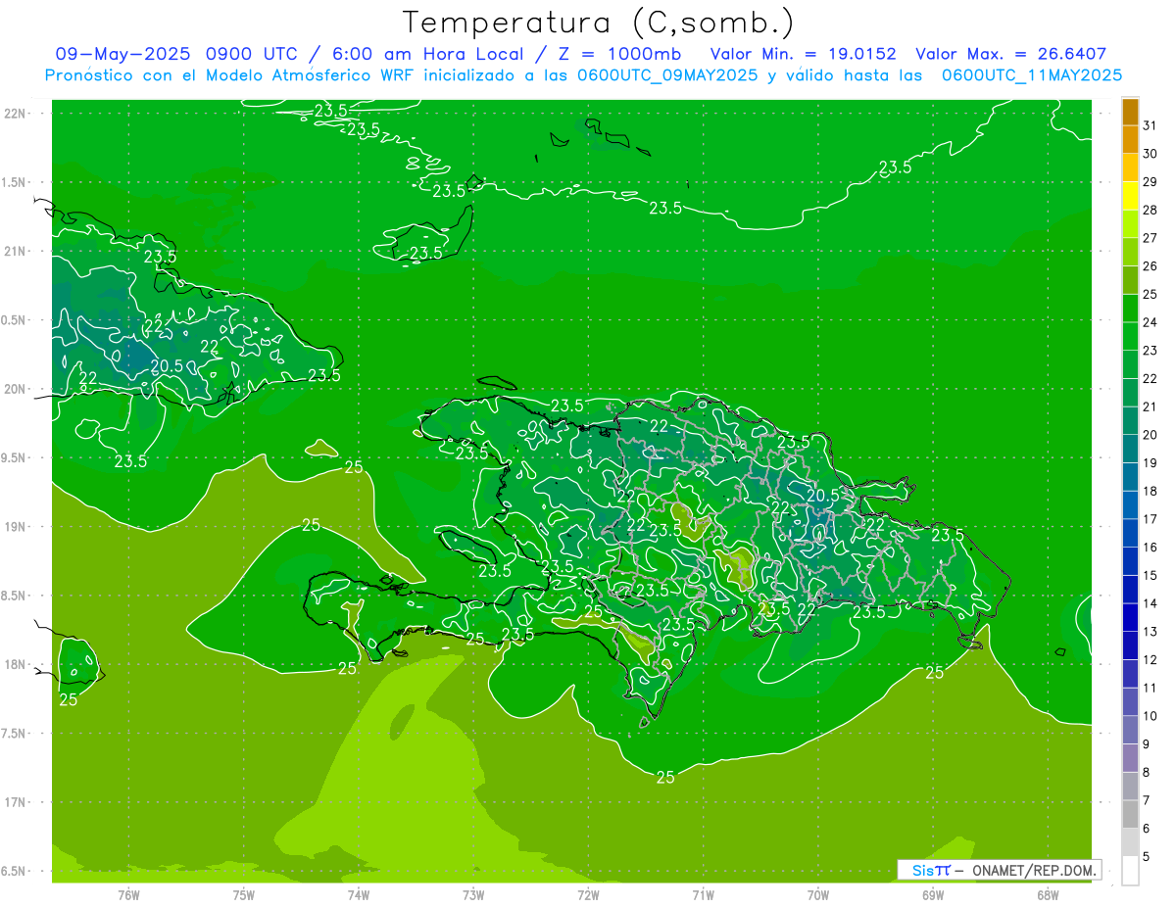Click the '72W' longitude axis label
This screenshot has height=908, width=1176.
588,894
